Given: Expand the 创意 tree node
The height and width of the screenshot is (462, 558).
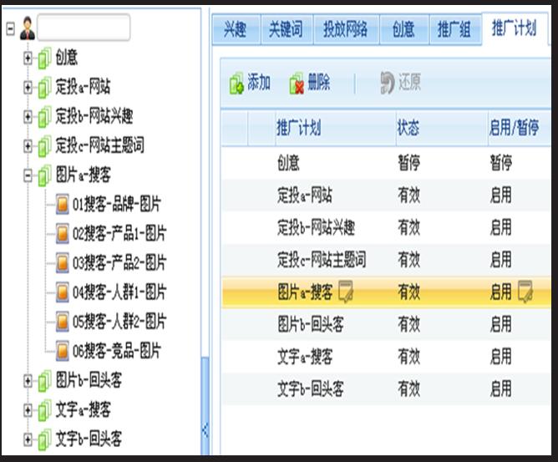Looking at the screenshot, I should click(x=28, y=58).
